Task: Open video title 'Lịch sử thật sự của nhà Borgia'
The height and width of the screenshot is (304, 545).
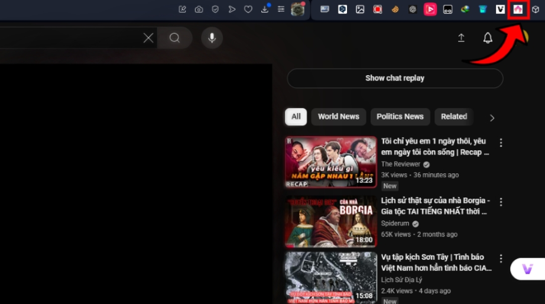Action: (x=435, y=206)
